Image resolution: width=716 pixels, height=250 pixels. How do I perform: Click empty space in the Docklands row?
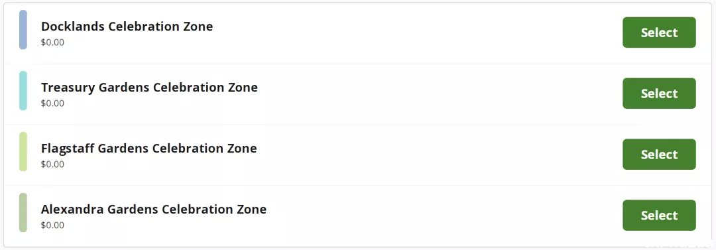tap(411, 33)
